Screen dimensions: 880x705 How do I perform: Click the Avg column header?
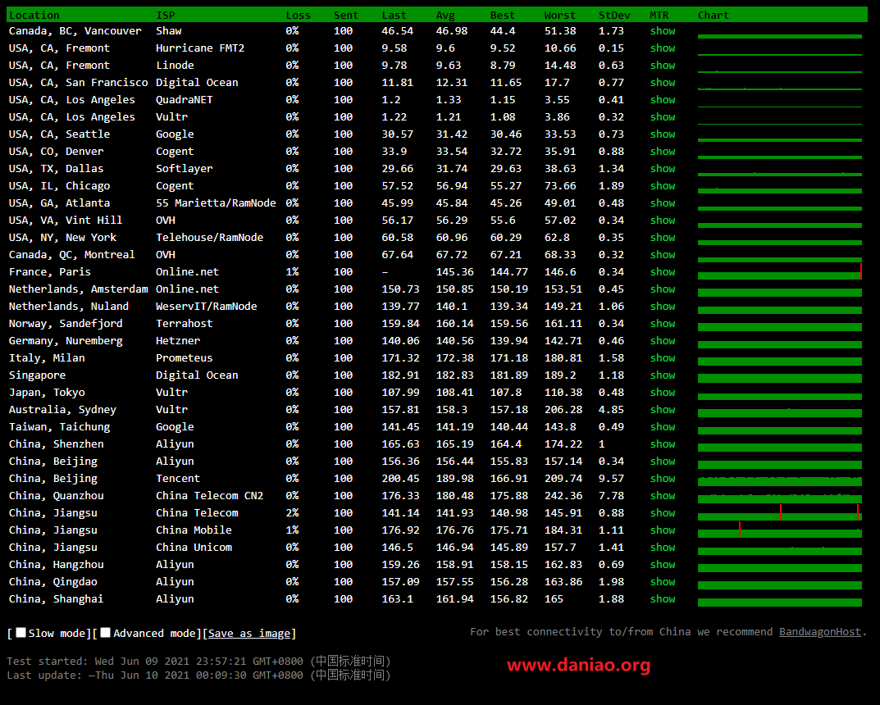445,15
